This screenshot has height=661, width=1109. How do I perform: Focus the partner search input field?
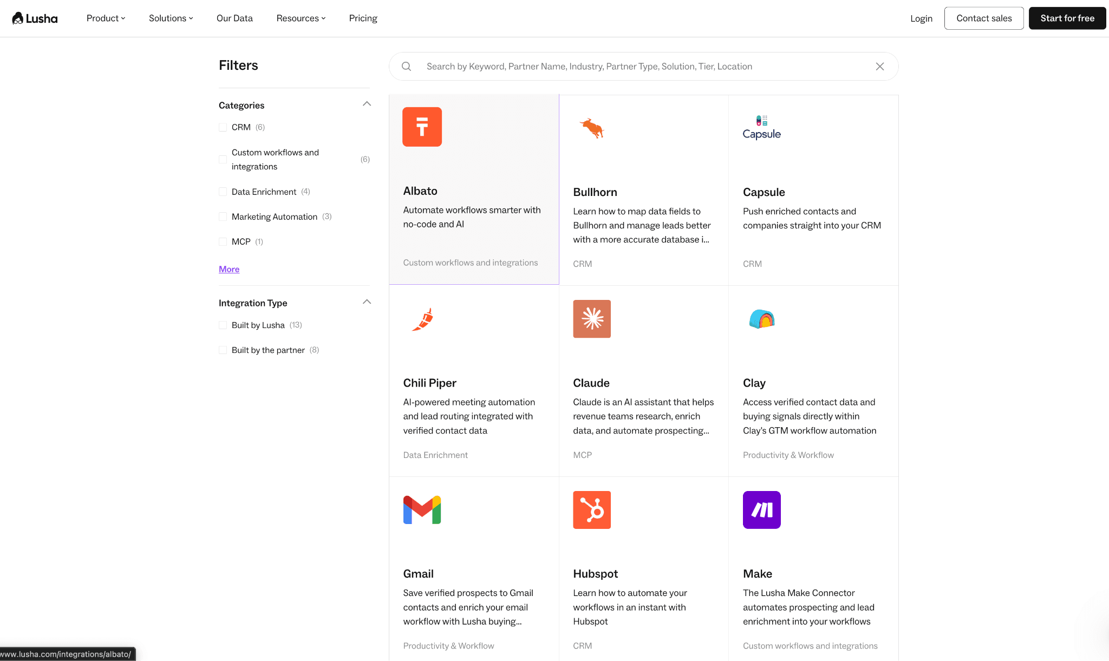(x=643, y=67)
